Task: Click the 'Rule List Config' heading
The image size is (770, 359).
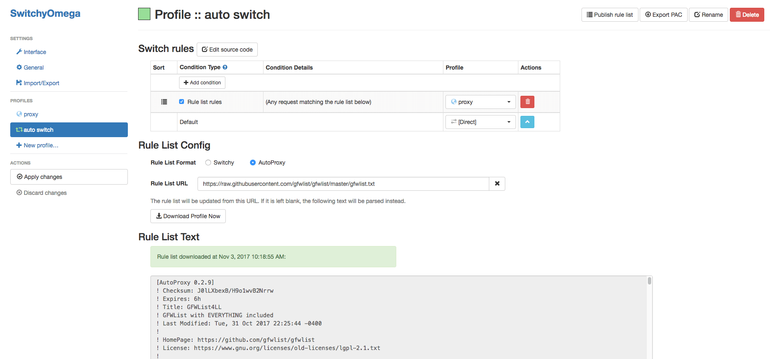Action: point(174,145)
